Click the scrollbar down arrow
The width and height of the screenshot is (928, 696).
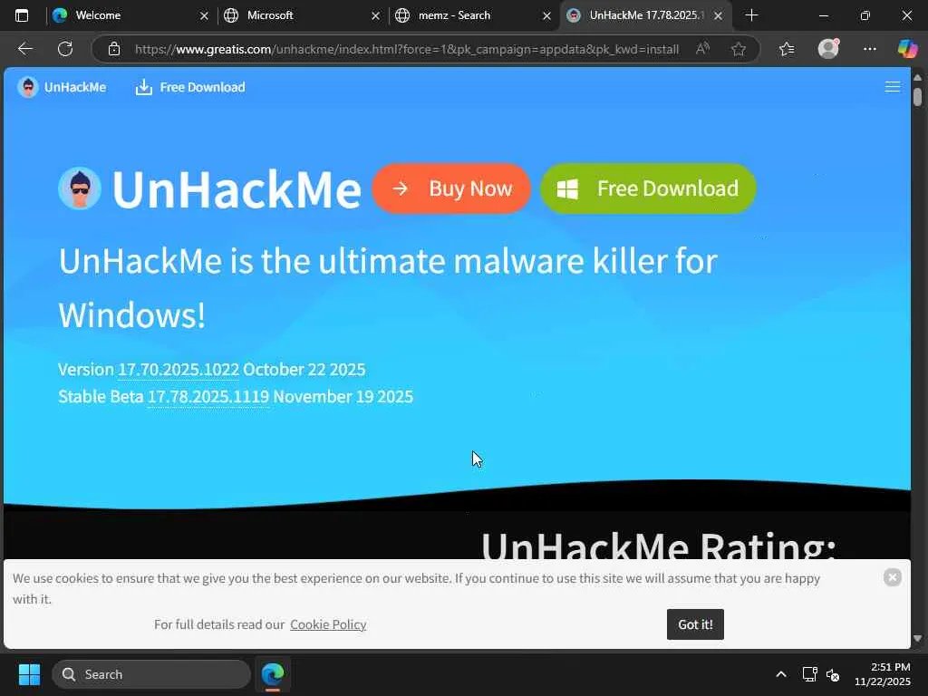[x=917, y=639]
